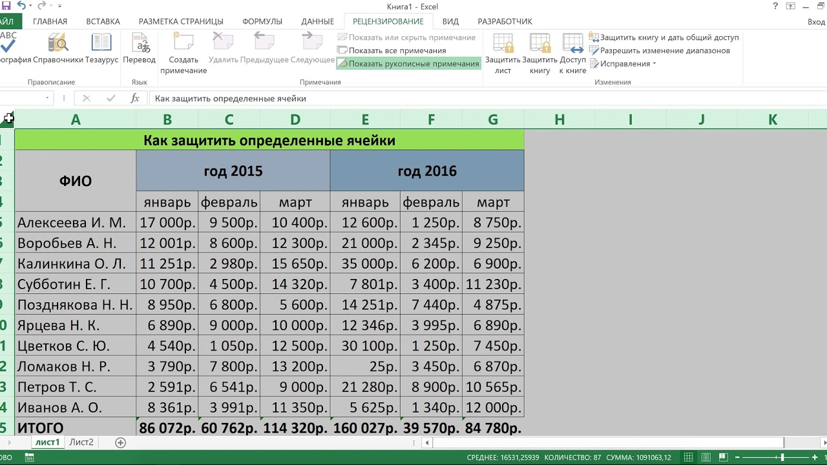Open the Тезаурус thesaurus
The width and height of the screenshot is (827, 465).
coord(101,49)
